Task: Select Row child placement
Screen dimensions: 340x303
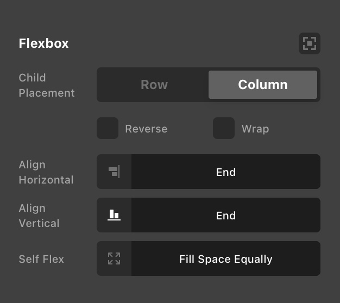Action: pos(154,85)
